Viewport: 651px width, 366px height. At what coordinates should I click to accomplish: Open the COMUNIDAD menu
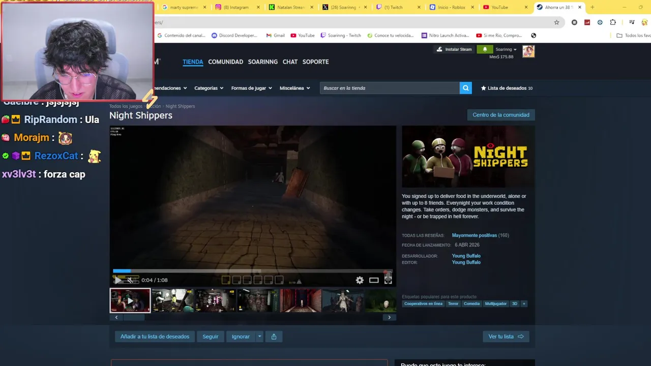point(225,62)
